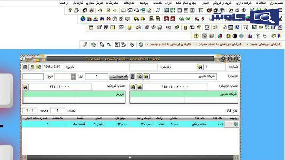
Task: Open the سفارشات (Orders) menu
Action: point(112,3)
